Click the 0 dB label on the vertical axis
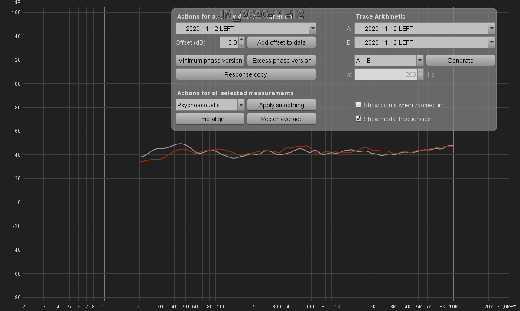 (19, 202)
